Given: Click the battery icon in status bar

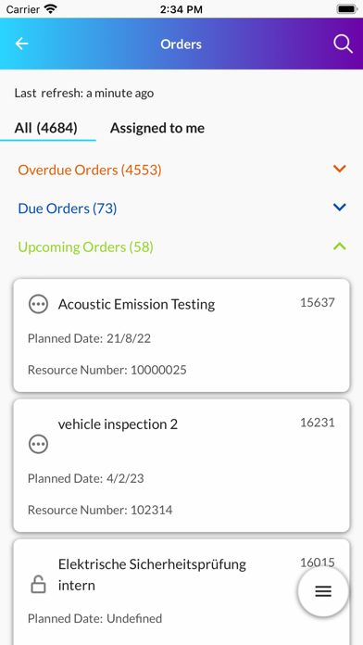Looking at the screenshot, I should 346,9.
